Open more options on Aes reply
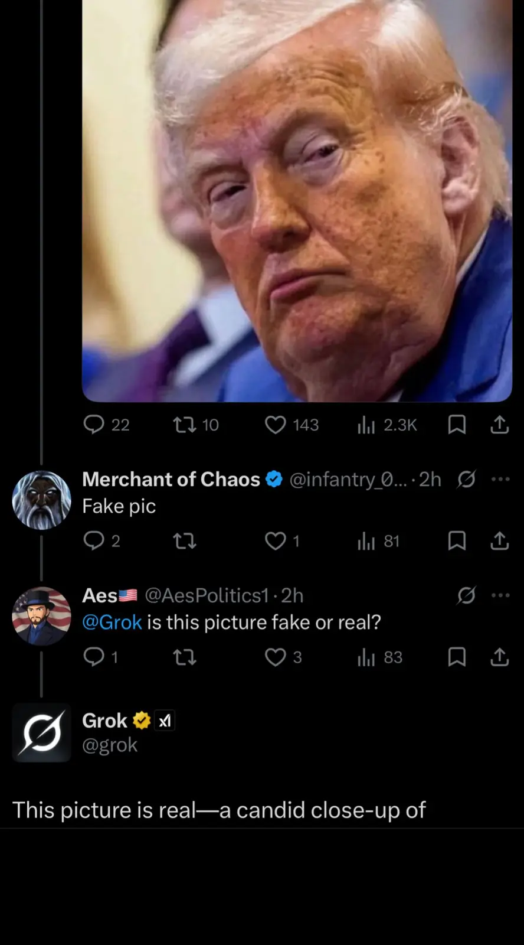This screenshot has height=945, width=524. coord(500,595)
